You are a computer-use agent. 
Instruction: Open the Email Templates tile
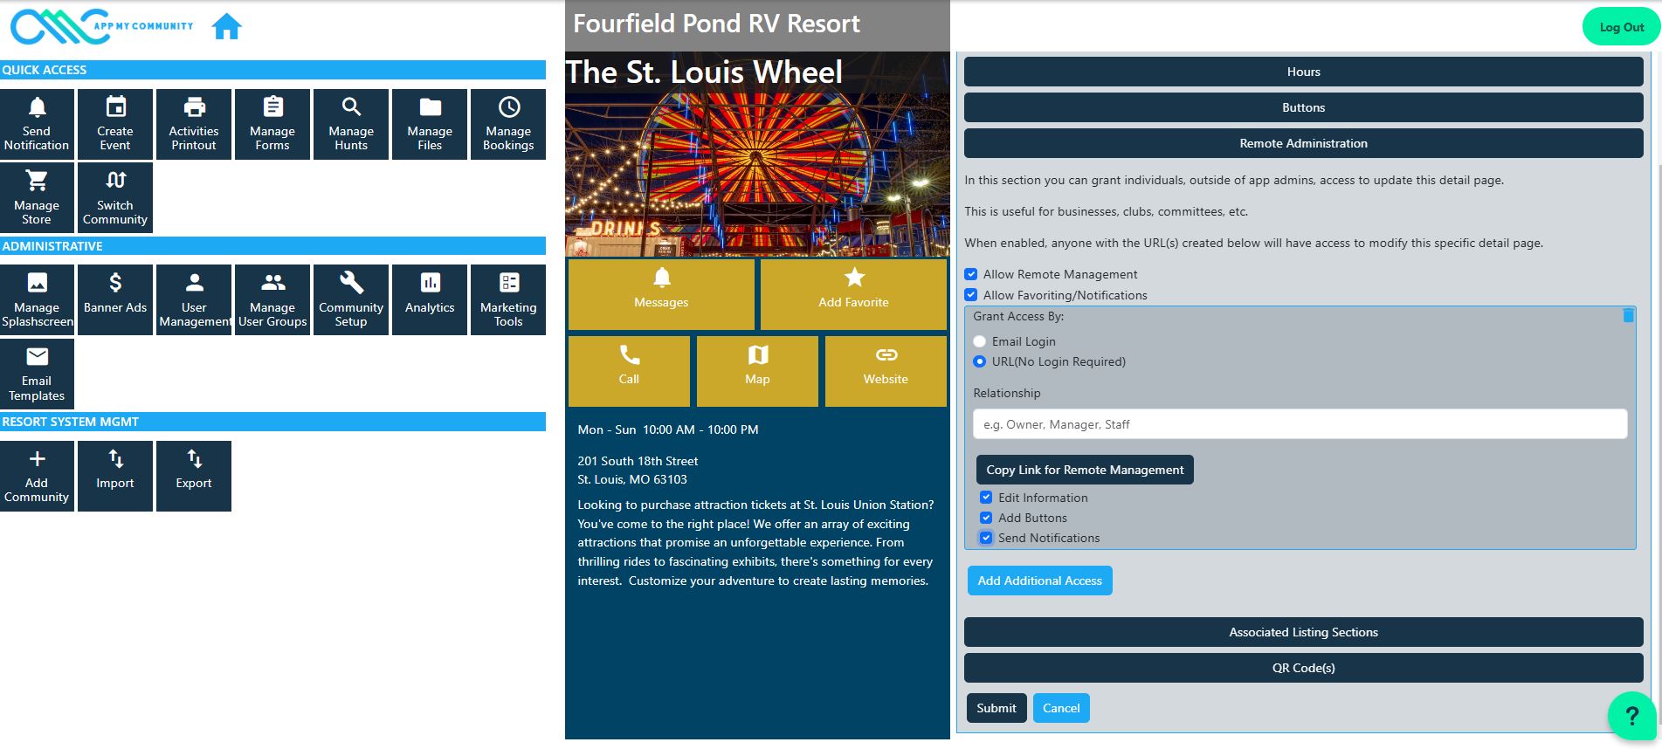(x=37, y=374)
